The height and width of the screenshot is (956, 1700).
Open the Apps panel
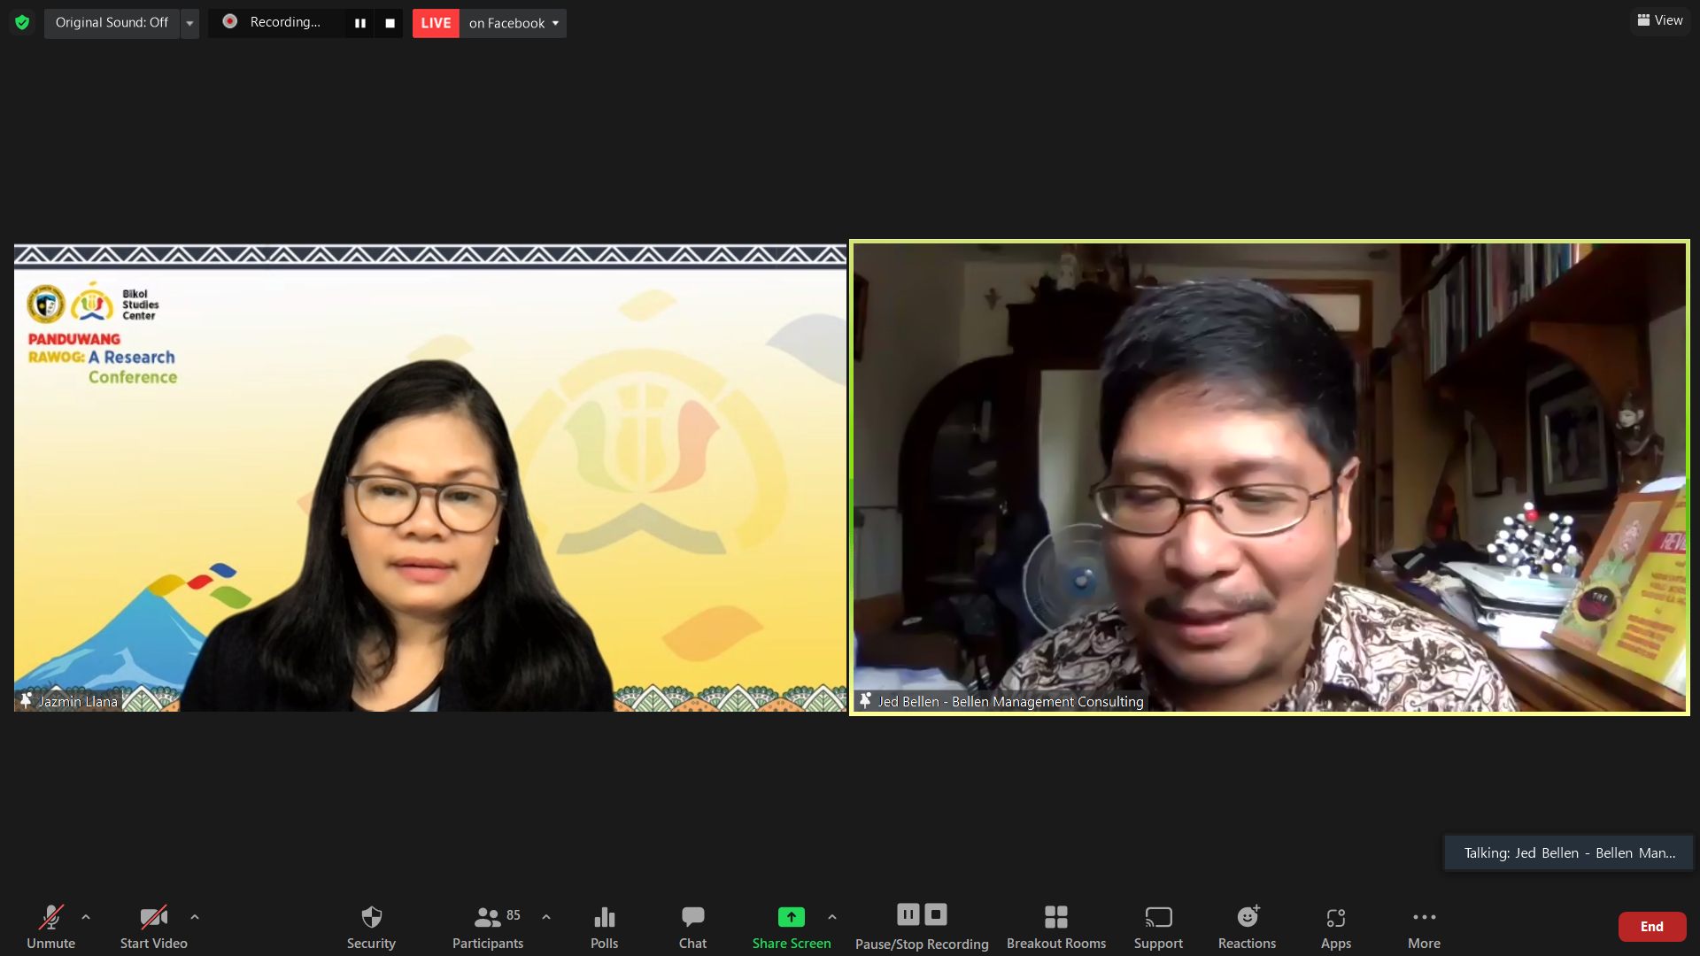coord(1335,926)
